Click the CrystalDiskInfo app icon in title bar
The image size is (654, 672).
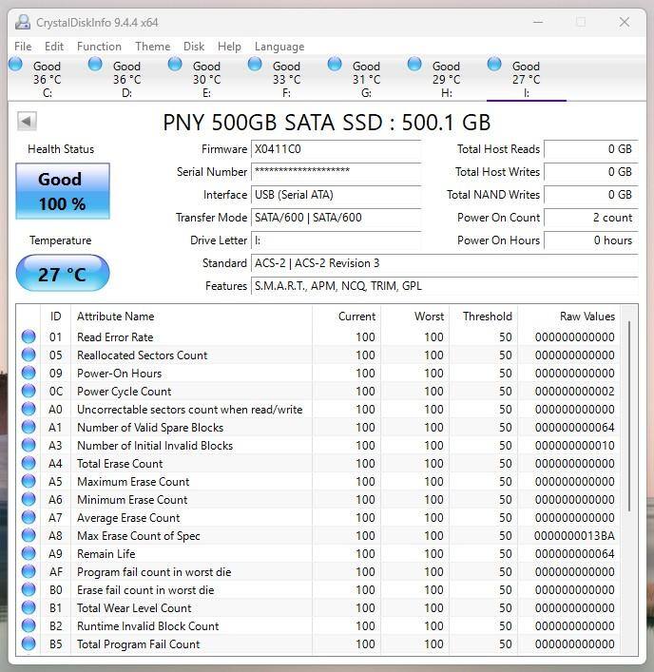pos(21,22)
